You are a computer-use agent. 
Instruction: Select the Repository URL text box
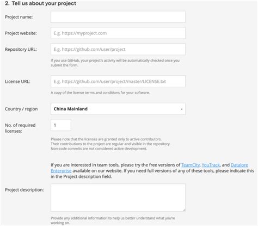(x=118, y=49)
